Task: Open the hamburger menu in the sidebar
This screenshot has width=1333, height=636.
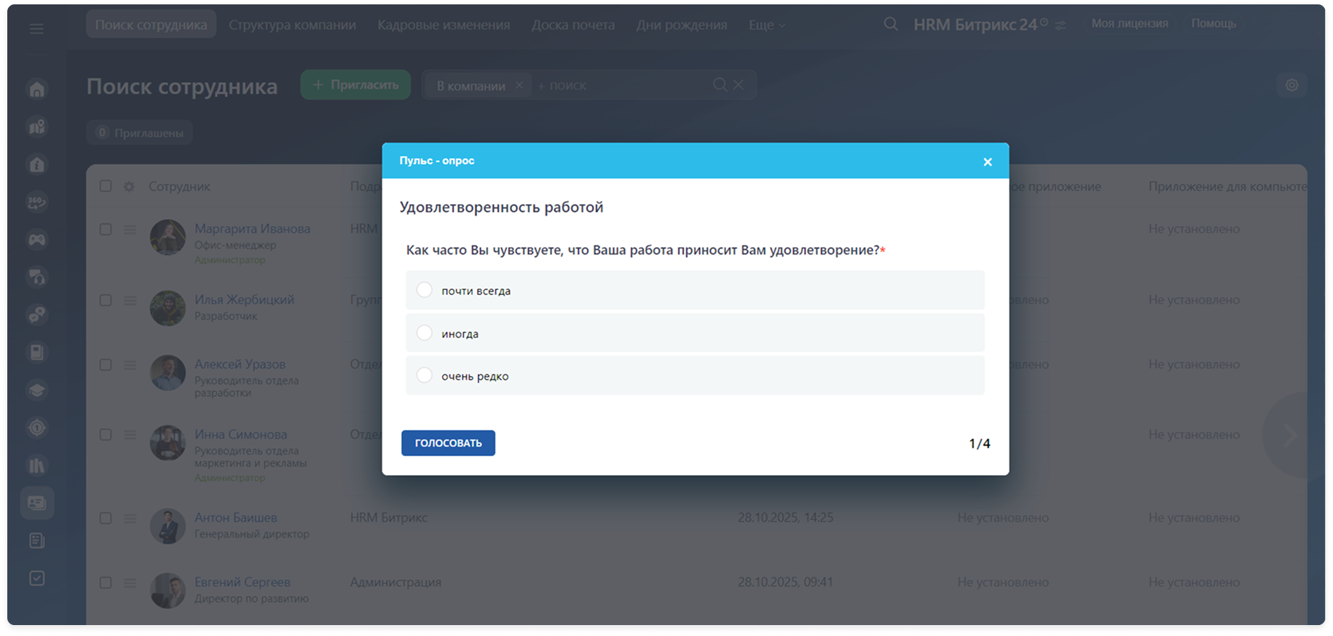Action: [36, 29]
